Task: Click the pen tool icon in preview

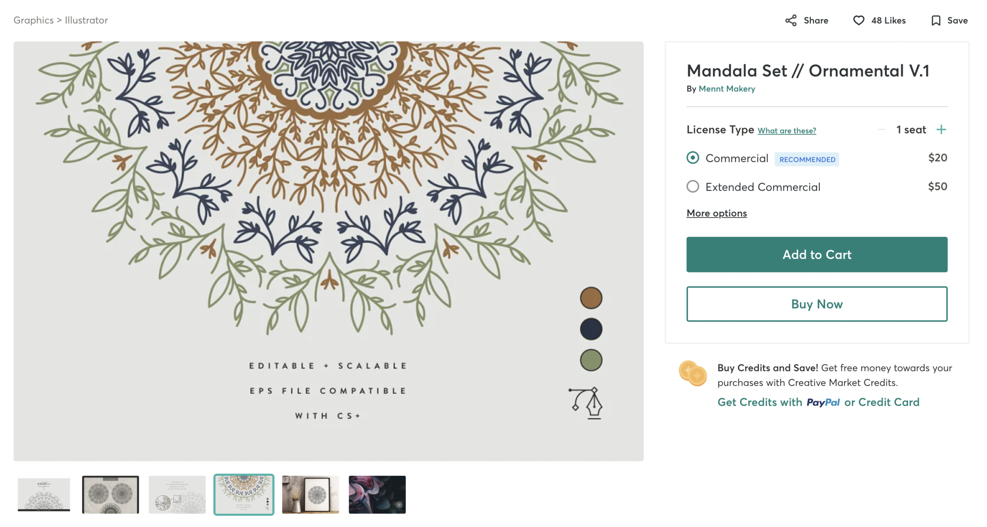Action: point(585,403)
